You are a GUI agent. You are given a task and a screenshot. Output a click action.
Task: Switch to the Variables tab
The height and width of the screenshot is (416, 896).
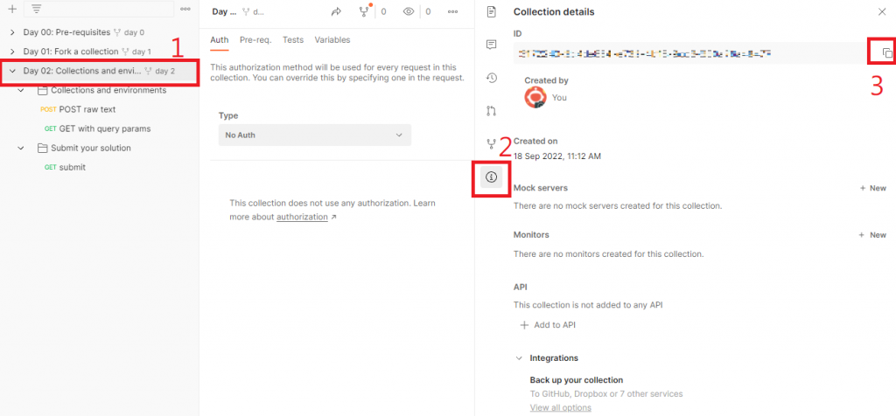pos(332,40)
